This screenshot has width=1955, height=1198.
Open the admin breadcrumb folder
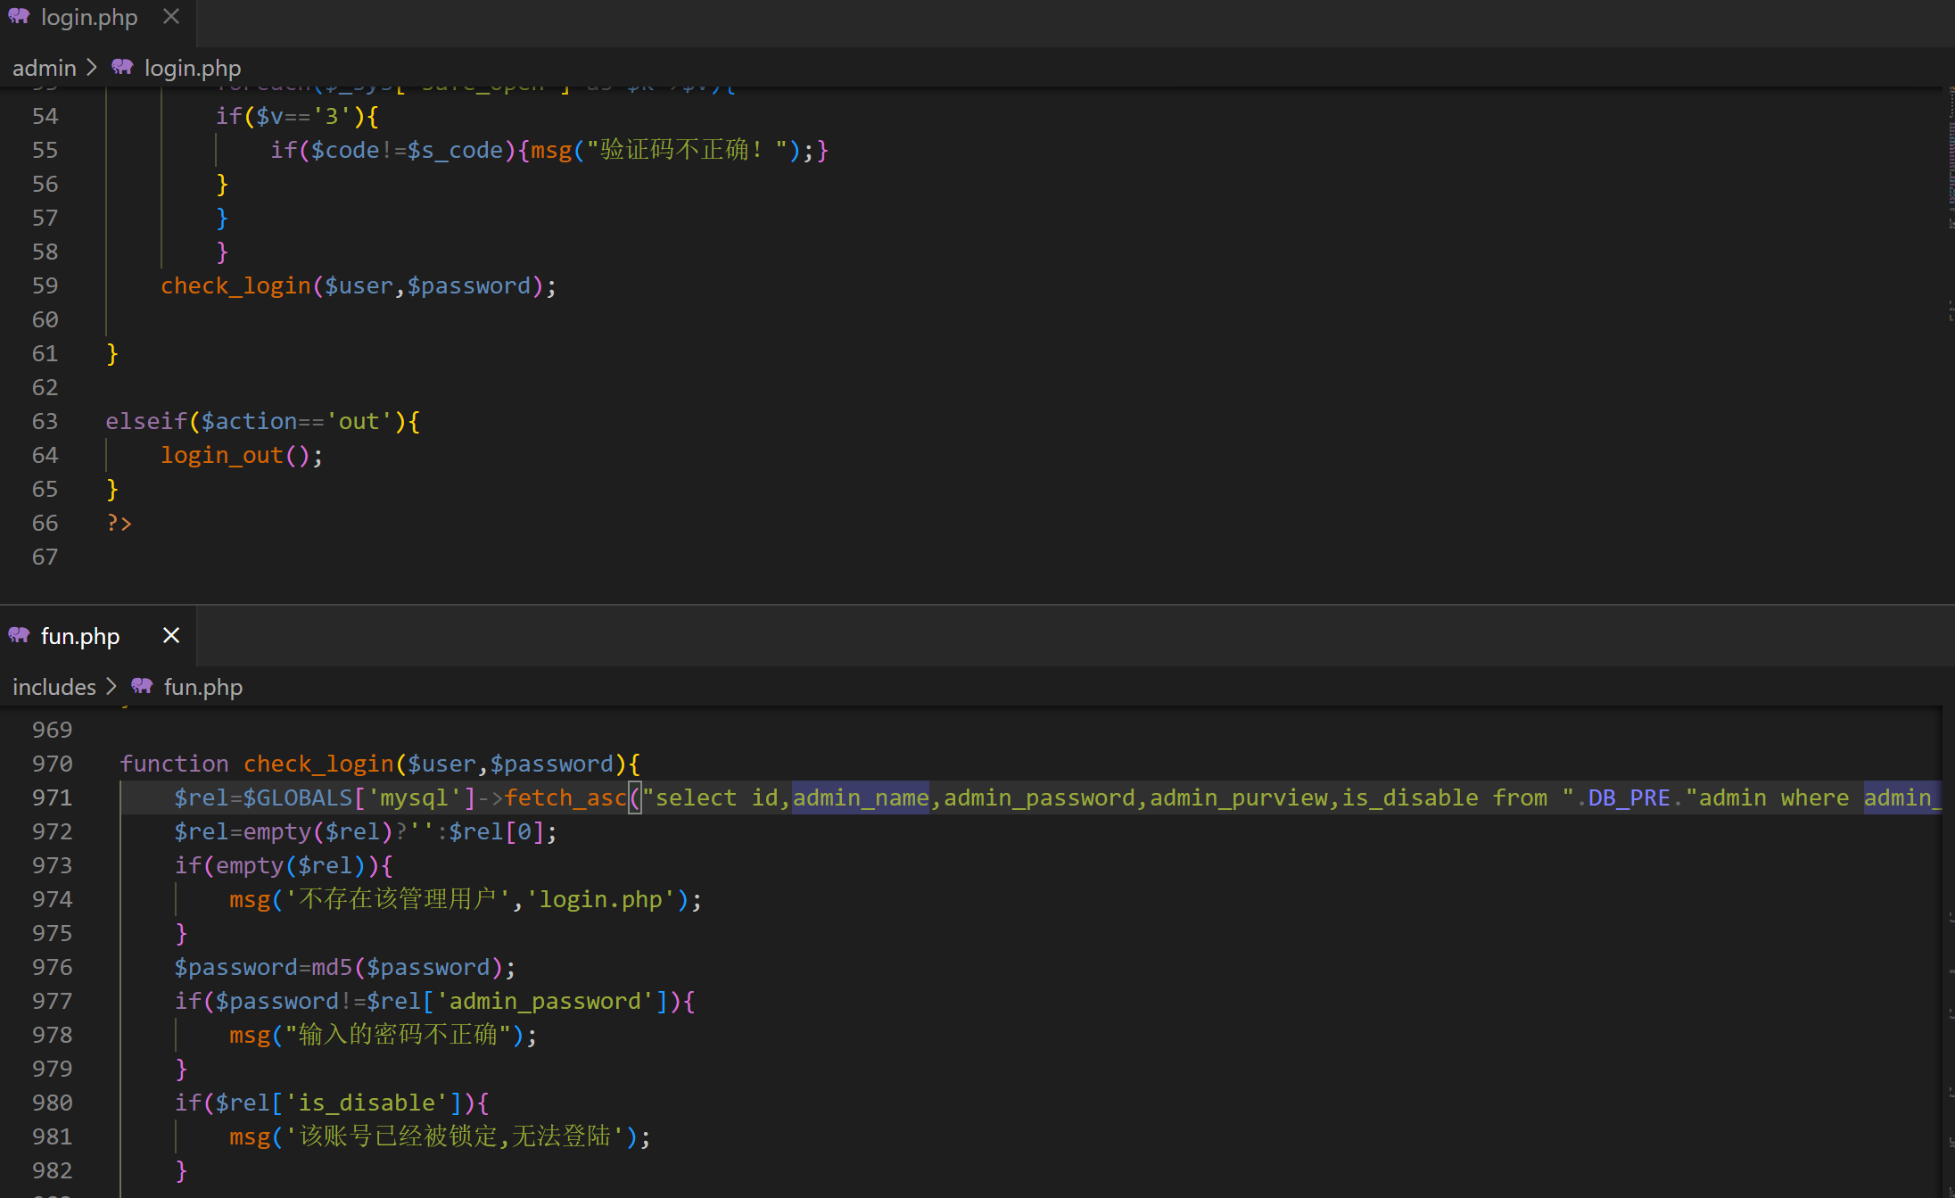coord(44,68)
